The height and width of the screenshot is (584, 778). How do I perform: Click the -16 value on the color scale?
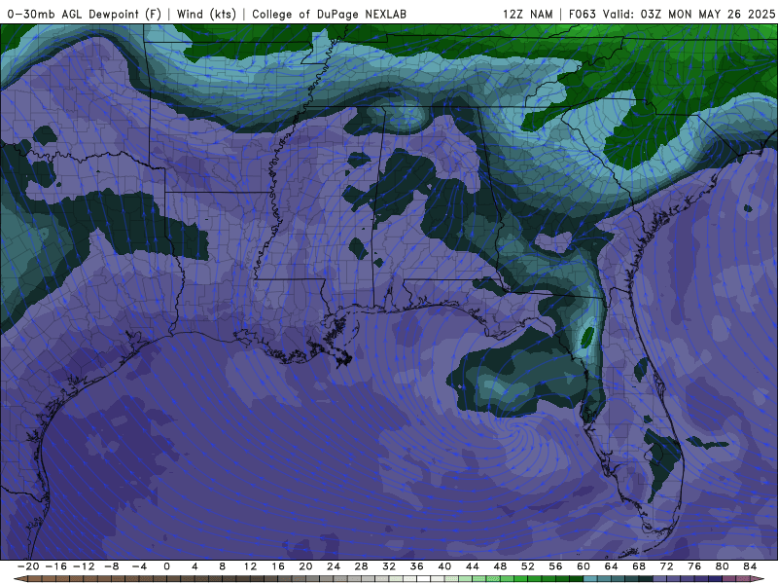pos(55,566)
